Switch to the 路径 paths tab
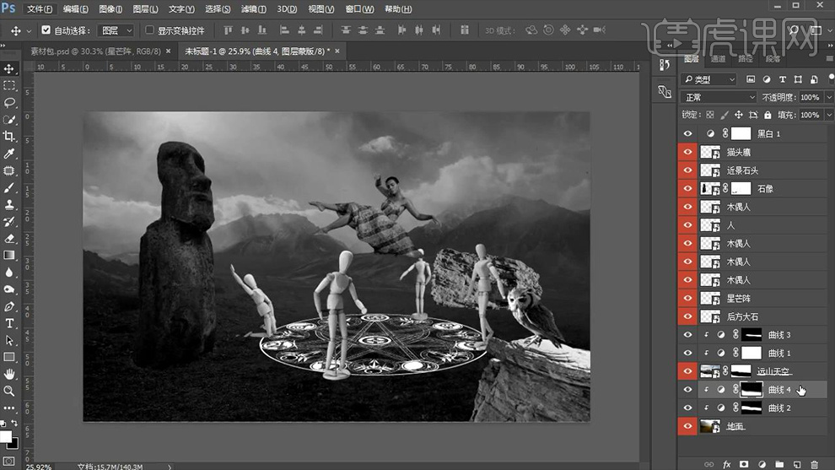 click(x=746, y=59)
